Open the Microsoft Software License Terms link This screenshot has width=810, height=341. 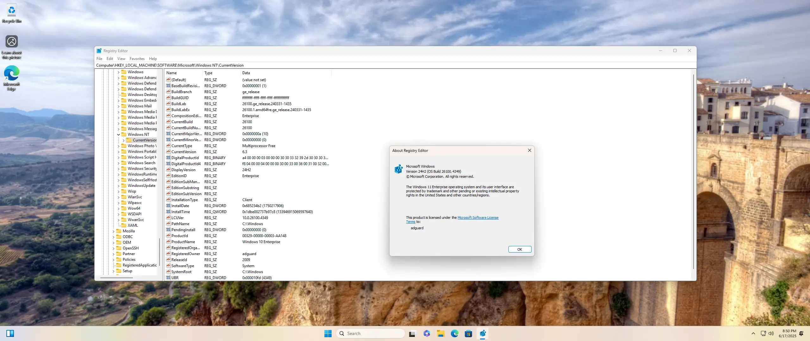[x=477, y=218]
